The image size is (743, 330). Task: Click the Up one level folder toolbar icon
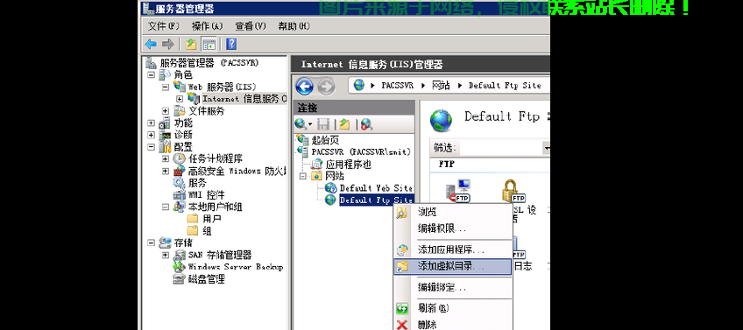191,45
